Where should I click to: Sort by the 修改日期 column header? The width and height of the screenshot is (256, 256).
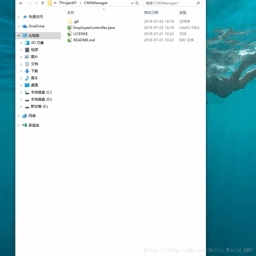point(151,13)
